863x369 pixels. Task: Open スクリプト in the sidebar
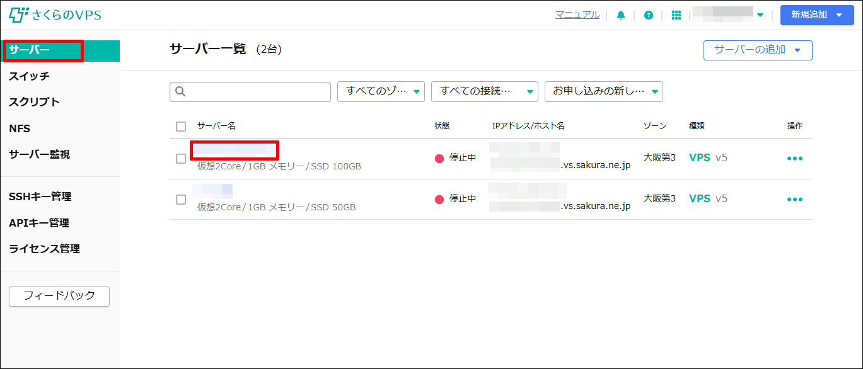[x=34, y=102]
